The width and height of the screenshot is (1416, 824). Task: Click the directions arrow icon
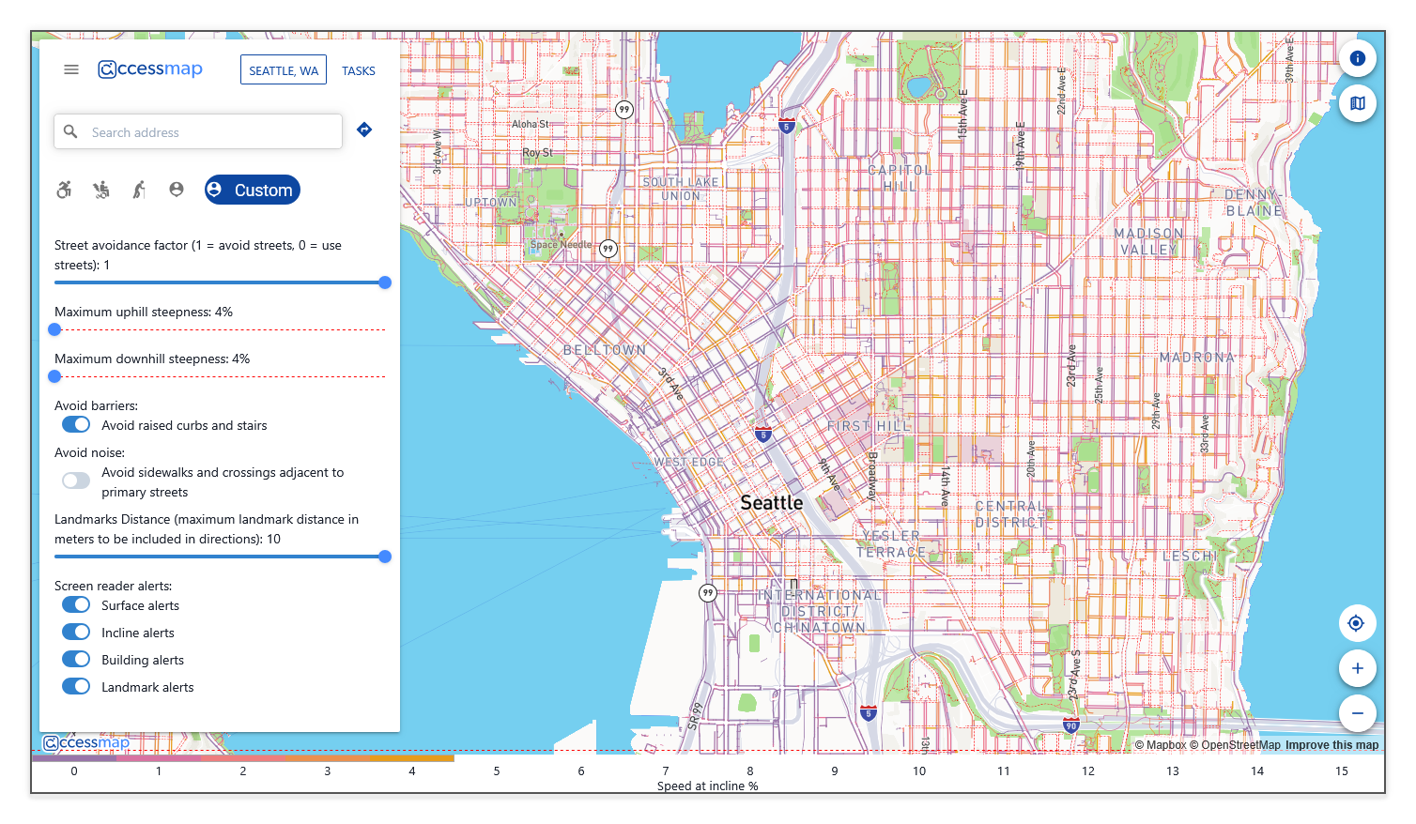[364, 130]
